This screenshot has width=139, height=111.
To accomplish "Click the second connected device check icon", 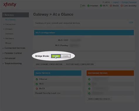I will (89, 84).
